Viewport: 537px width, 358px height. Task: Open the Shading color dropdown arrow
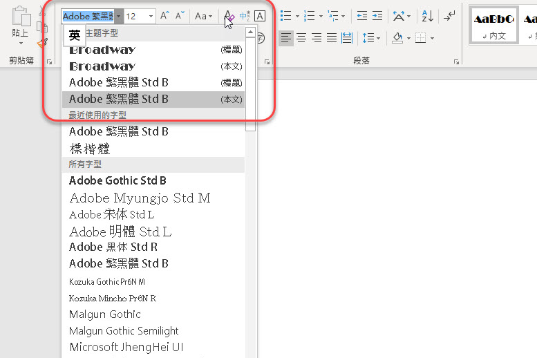pyautogui.click(x=408, y=38)
